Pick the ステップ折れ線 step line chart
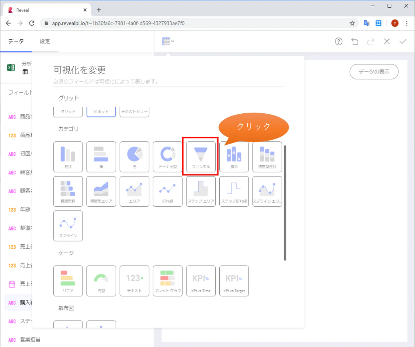 tap(234, 191)
